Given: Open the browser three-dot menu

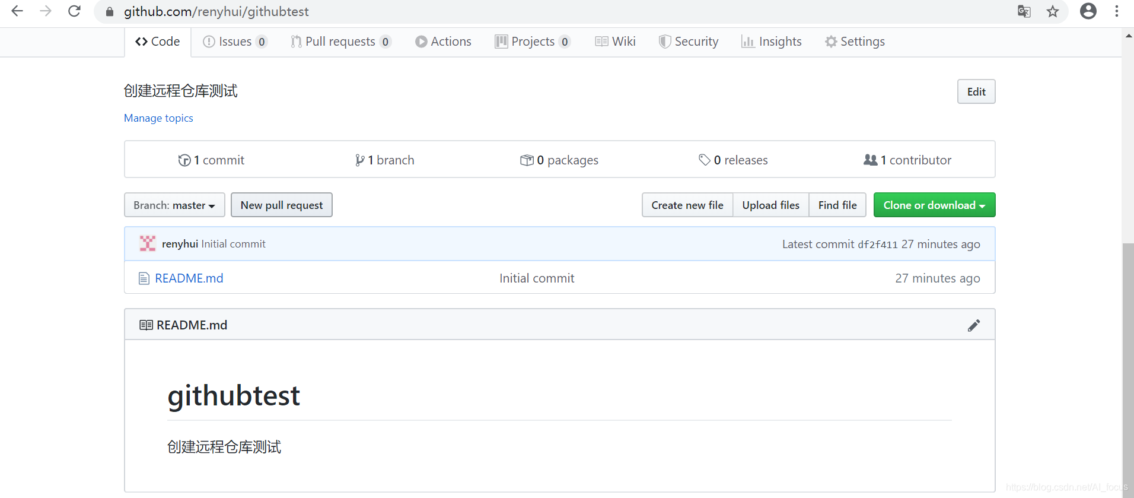Looking at the screenshot, I should coord(1117,11).
